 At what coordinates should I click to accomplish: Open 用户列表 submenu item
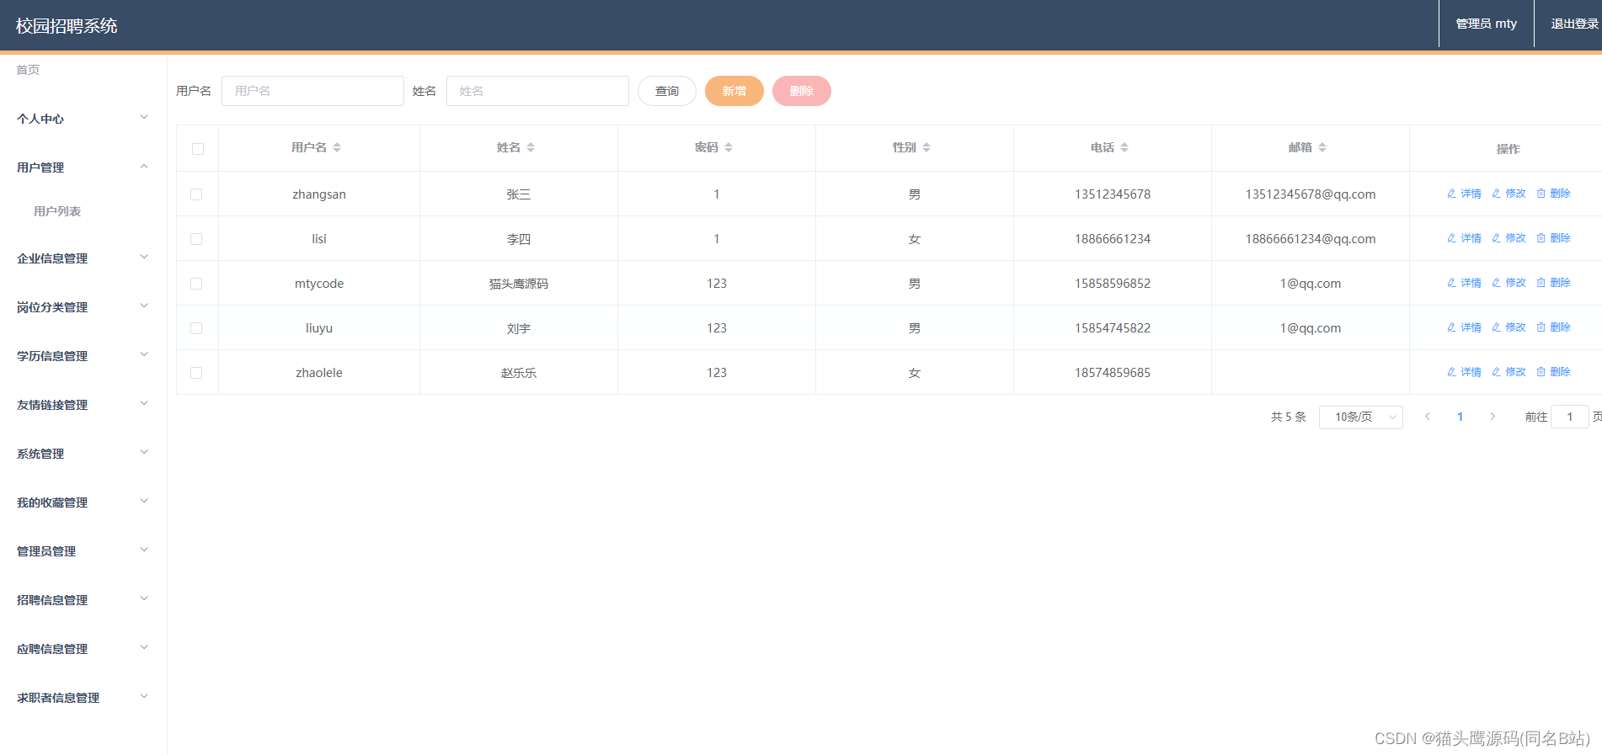57,211
